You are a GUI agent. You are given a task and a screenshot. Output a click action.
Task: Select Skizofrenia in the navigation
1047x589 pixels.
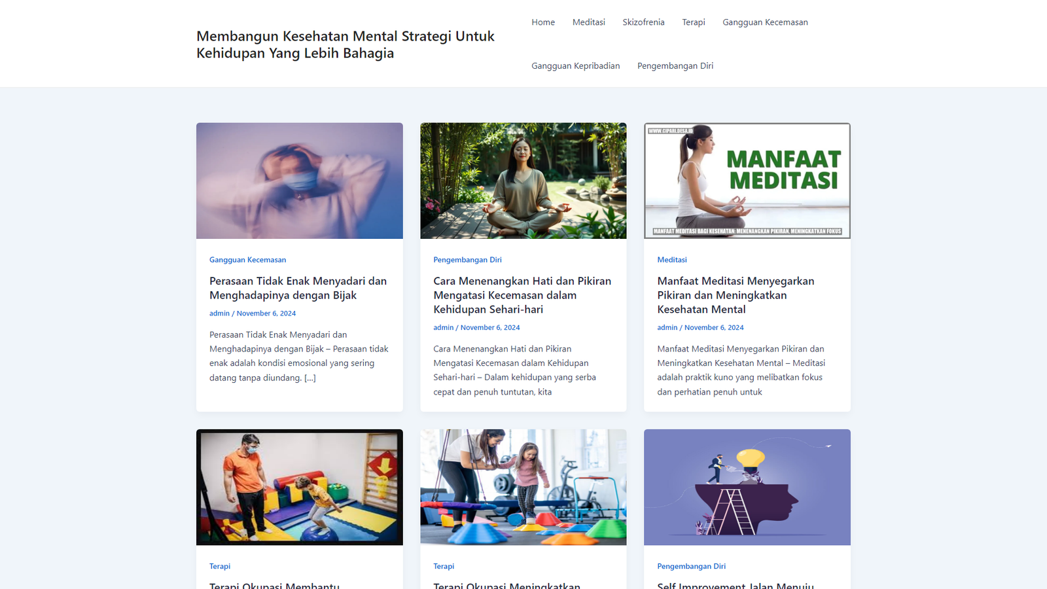[x=643, y=22]
